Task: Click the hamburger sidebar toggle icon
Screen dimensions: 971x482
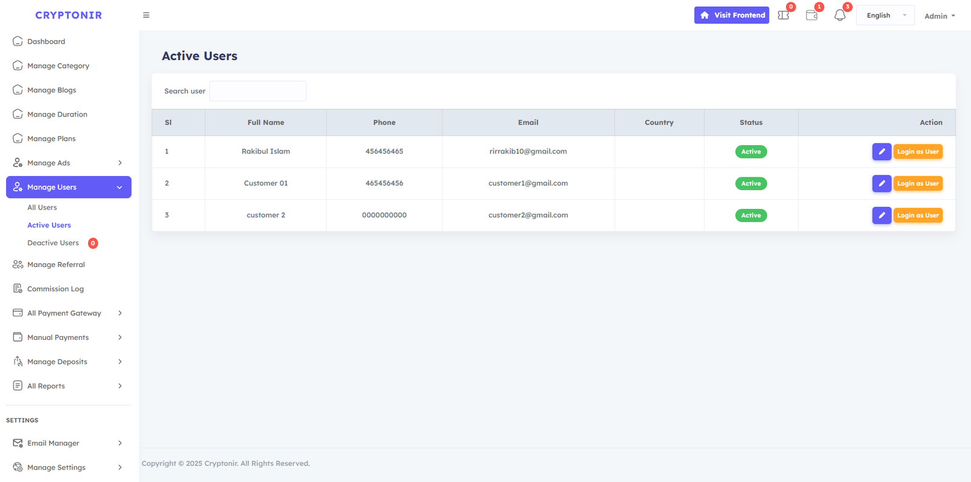Action: [x=146, y=15]
